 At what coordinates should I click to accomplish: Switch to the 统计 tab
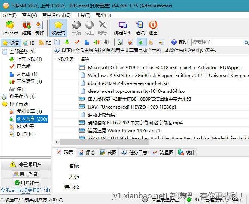point(186,153)
